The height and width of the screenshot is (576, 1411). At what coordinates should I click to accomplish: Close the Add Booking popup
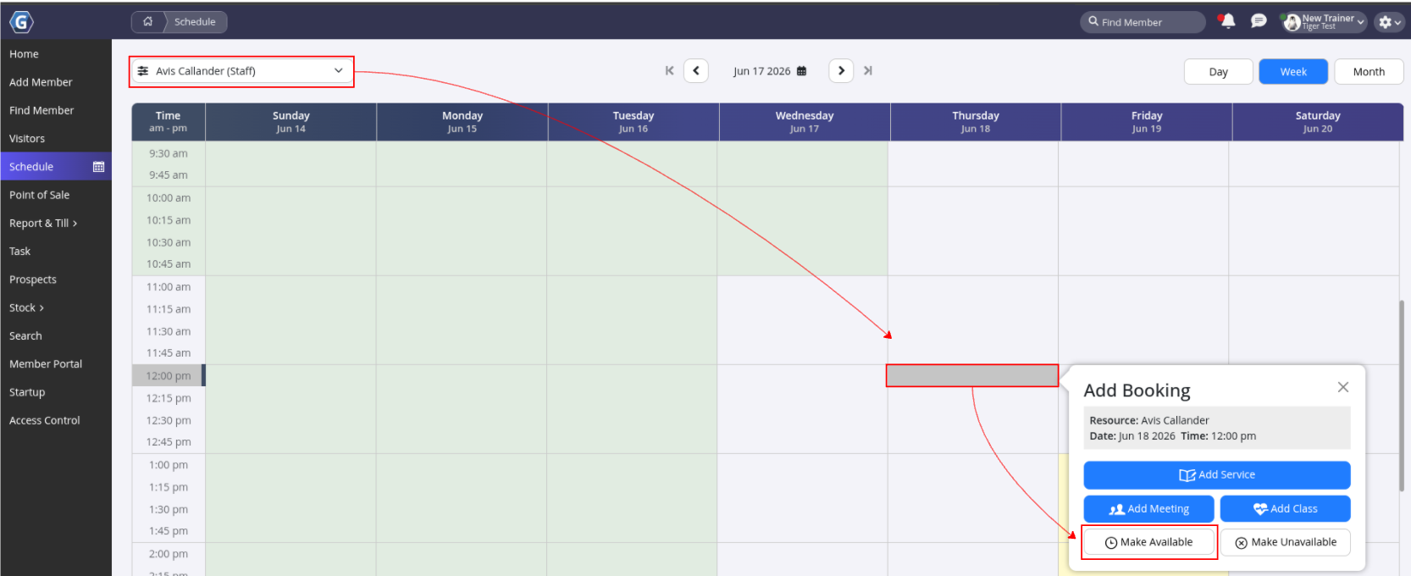[x=1343, y=387]
